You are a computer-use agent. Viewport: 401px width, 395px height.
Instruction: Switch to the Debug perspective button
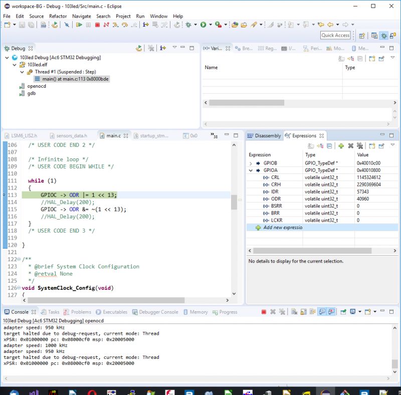[x=384, y=36]
